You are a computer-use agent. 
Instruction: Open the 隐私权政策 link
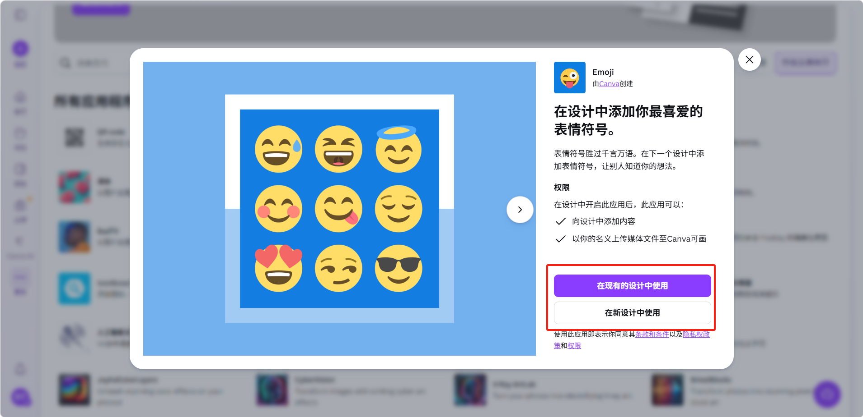[x=696, y=335]
